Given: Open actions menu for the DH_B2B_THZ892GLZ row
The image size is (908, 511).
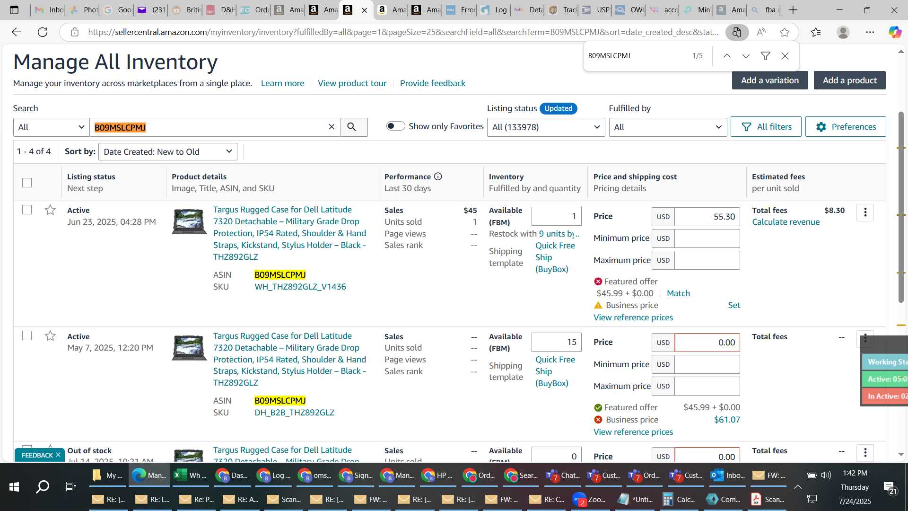Looking at the screenshot, I should point(865,338).
